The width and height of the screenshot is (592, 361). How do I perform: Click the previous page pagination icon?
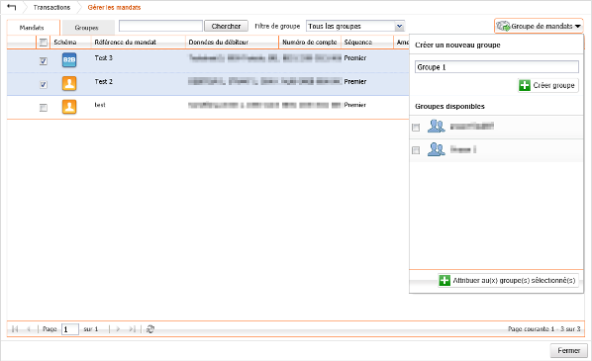(29, 329)
